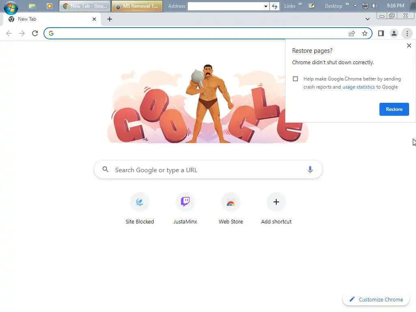This screenshot has width=416, height=312.
Task: Check the send crash reports checkbox
Action: click(295, 79)
